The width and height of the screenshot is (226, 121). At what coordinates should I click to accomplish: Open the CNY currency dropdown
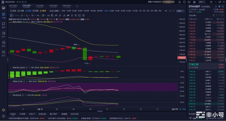202,2
